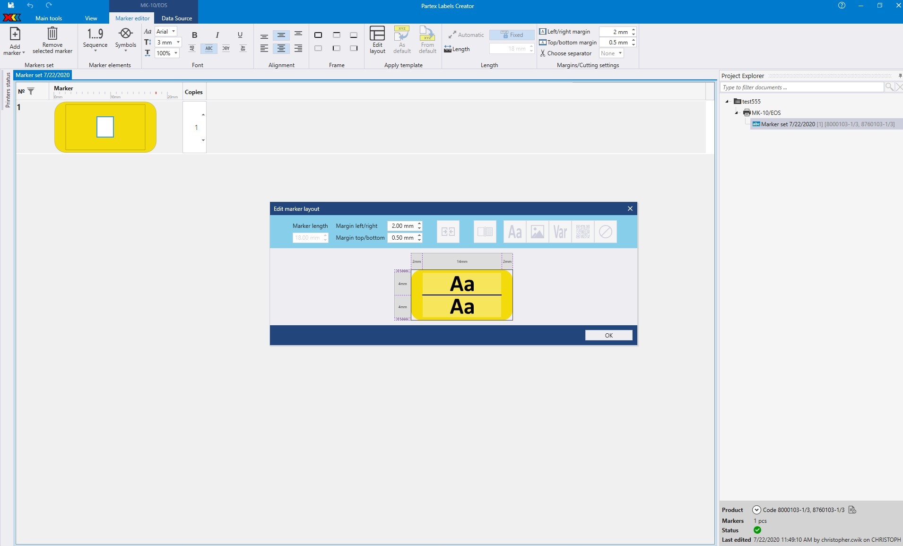Image resolution: width=903 pixels, height=546 pixels.
Task: Toggle horizontal center alignment
Action: [x=281, y=48]
